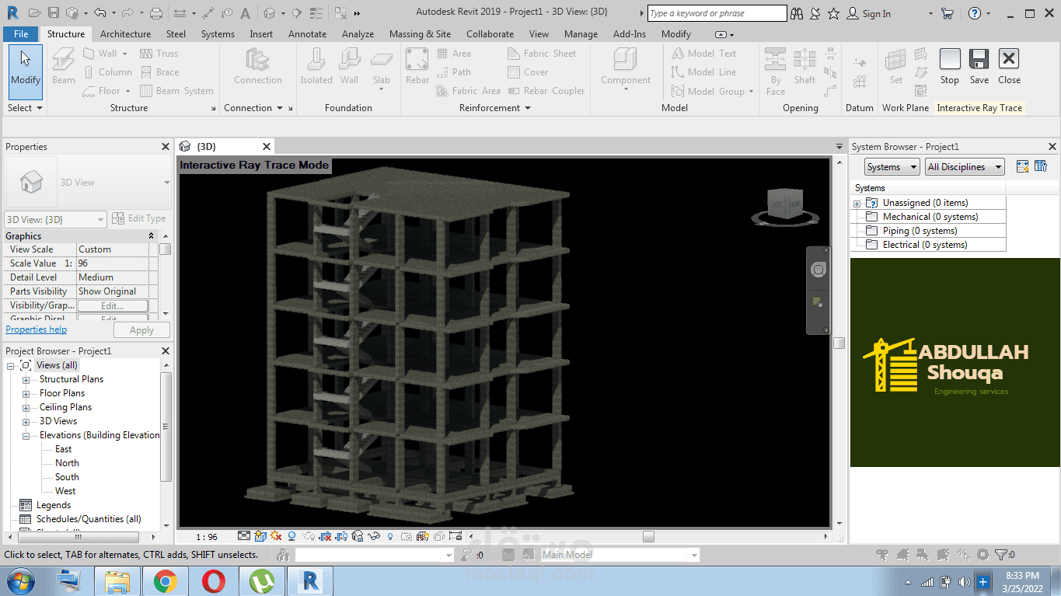
Task: Click the Close Inactive Views icon
Action: click(340, 13)
